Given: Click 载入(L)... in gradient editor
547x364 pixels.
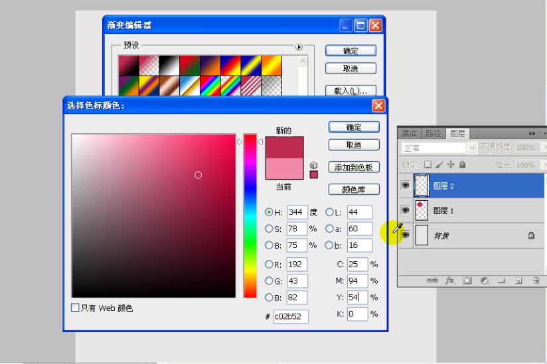Looking at the screenshot, I should click(351, 91).
